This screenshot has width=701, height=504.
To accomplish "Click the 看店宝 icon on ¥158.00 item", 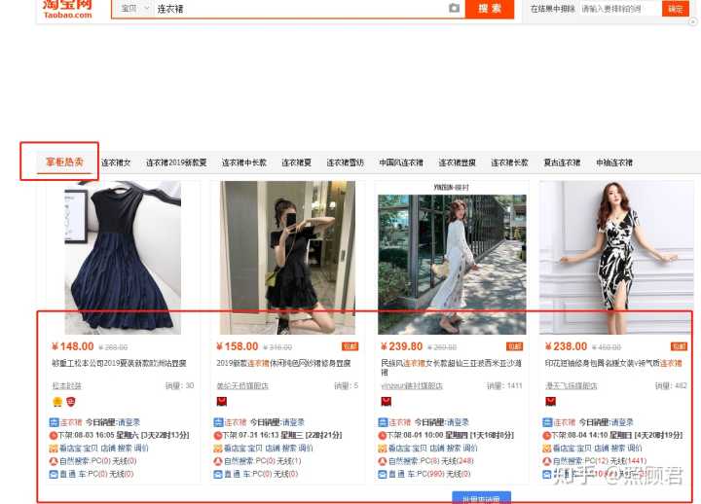I will (x=219, y=449).
